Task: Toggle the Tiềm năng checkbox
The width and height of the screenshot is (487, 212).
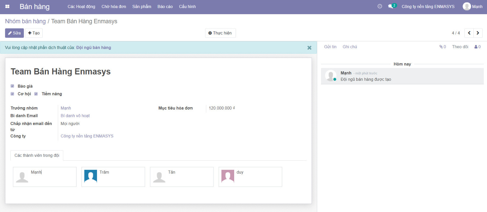Action: [x=36, y=94]
